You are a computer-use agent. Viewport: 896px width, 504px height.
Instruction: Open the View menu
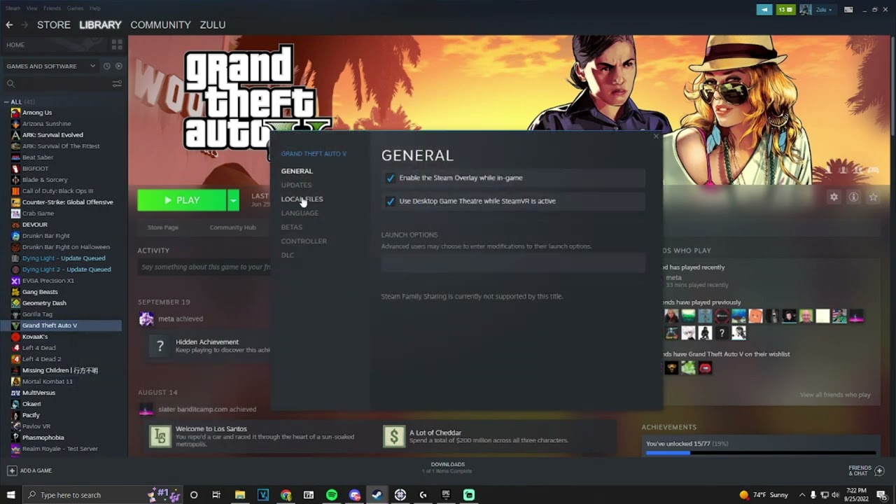[x=31, y=8]
